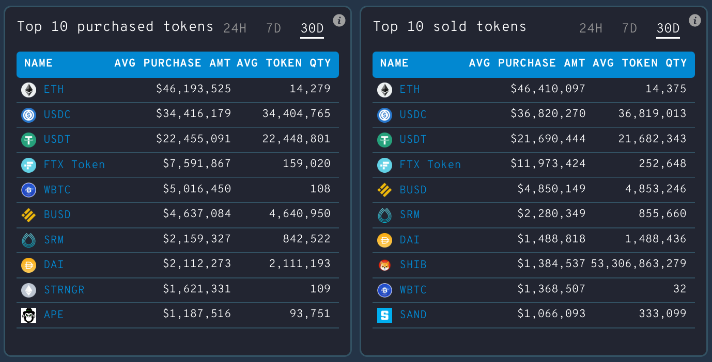Click the SHIB dog icon
The width and height of the screenshot is (712, 362).
(x=385, y=265)
